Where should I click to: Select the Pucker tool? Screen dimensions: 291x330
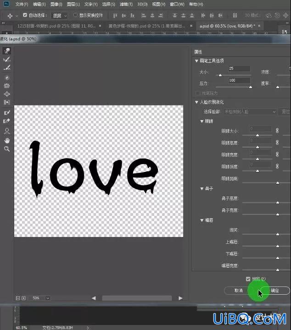click(x=7, y=86)
